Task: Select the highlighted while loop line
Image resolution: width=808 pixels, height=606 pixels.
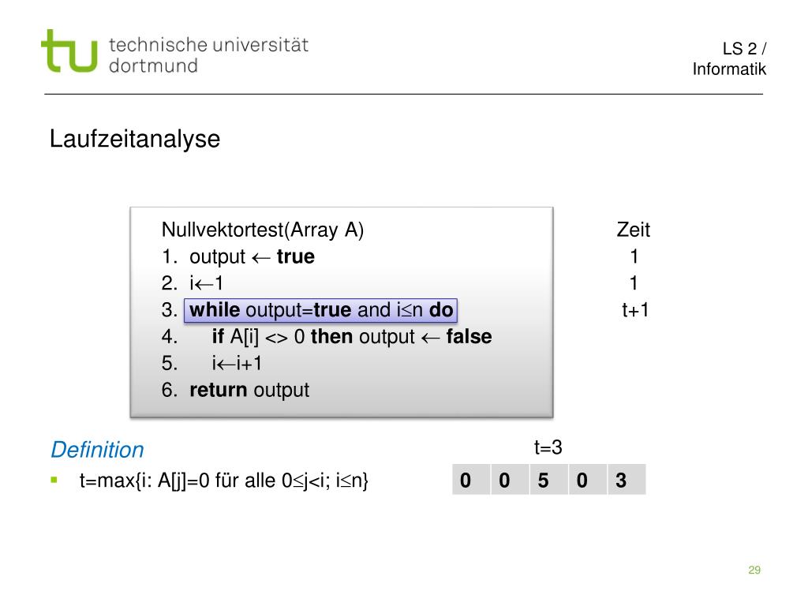Action: click(320, 310)
